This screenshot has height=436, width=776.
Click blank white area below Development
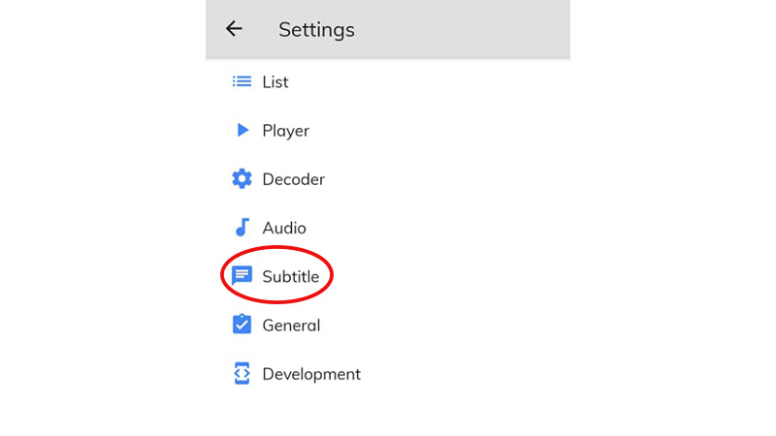(x=388, y=412)
